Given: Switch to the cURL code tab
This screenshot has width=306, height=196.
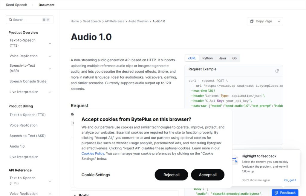Looking at the screenshot, I should point(192,58).
